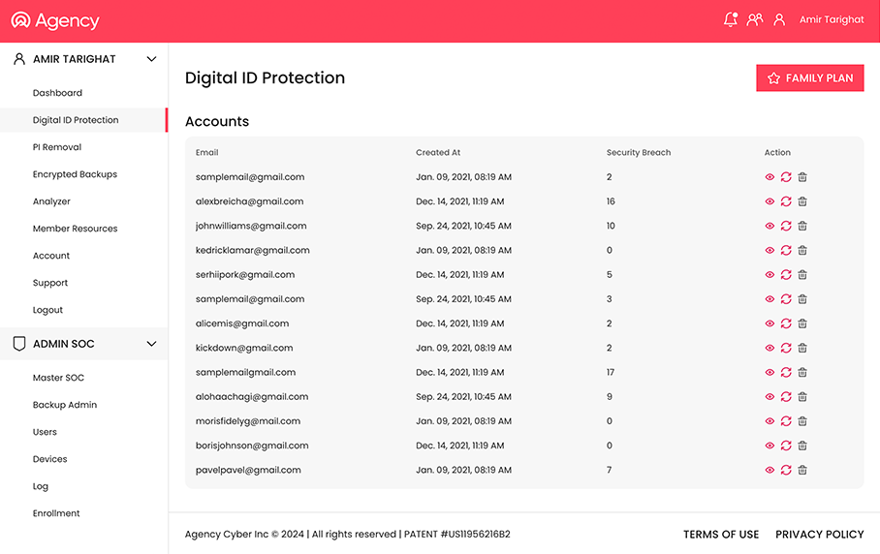880x554 pixels.
Task: Toggle eye icon for alicemis@gmail.com
Action: (x=770, y=323)
